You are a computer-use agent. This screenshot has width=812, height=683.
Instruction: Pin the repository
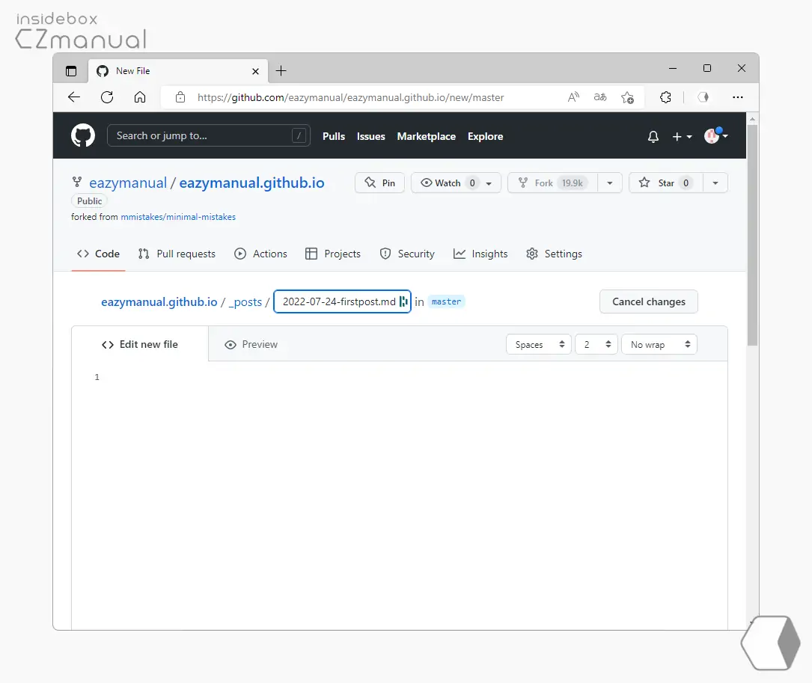click(x=379, y=183)
